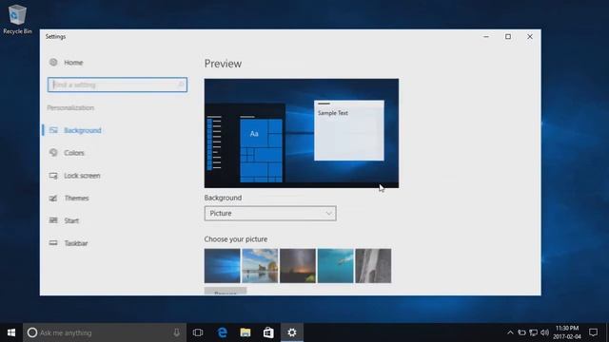The image size is (609, 342).
Task: Select the Themes brush icon
Action: [x=53, y=199]
